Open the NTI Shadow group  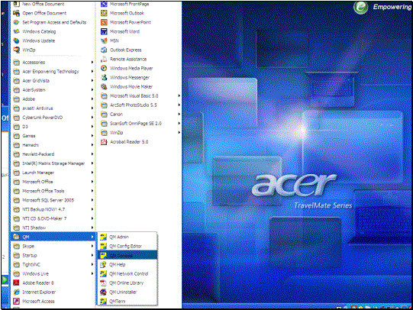coord(53,228)
